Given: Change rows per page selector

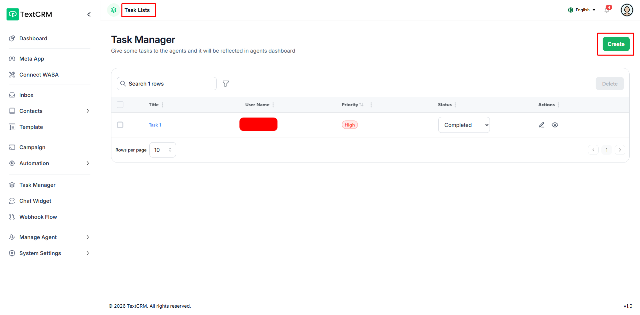Looking at the screenshot, I should 163,150.
